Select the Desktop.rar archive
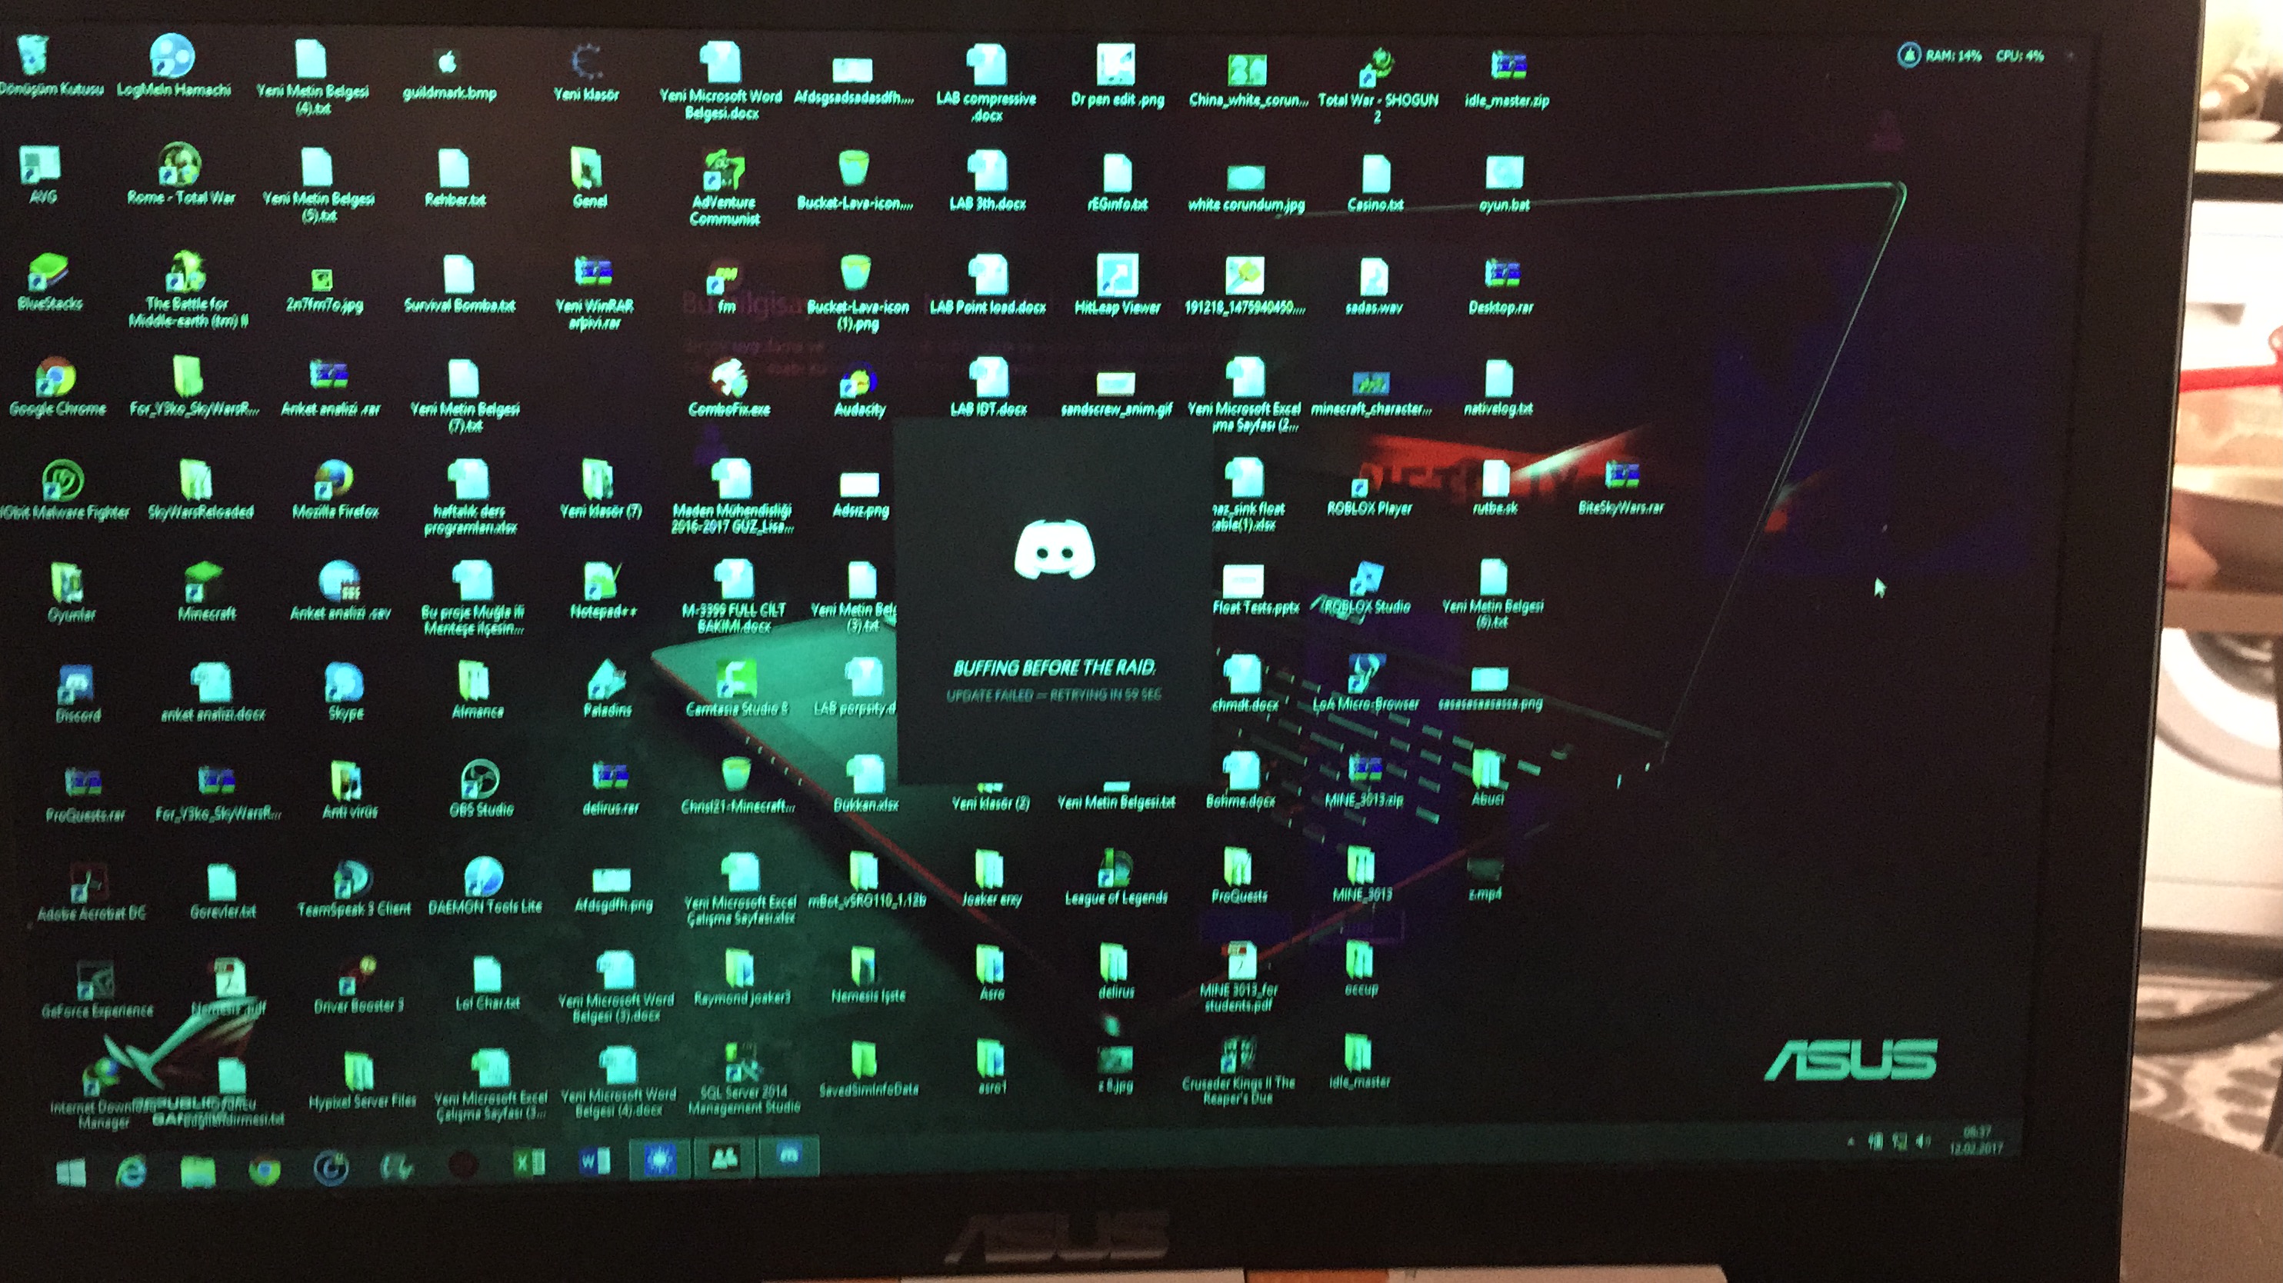 pos(1501,287)
